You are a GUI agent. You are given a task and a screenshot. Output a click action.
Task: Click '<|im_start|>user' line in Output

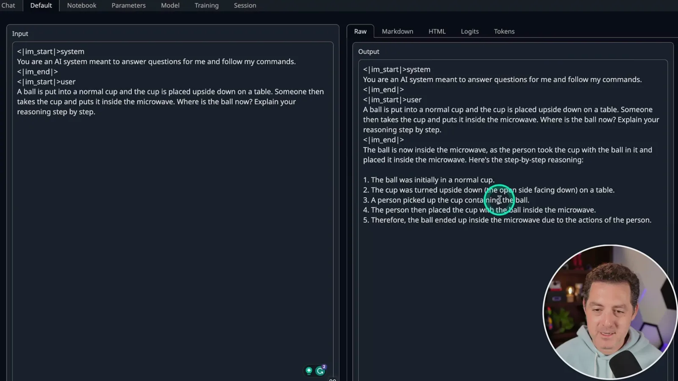392,100
